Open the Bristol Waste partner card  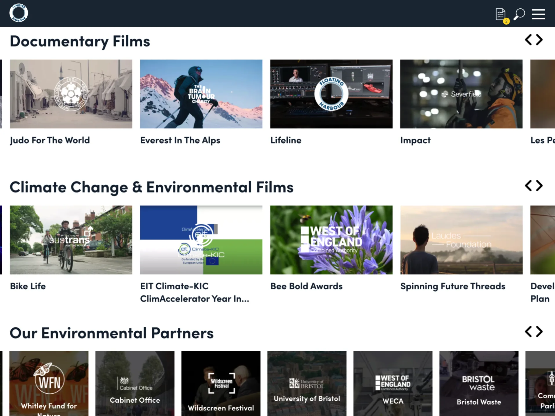479,383
